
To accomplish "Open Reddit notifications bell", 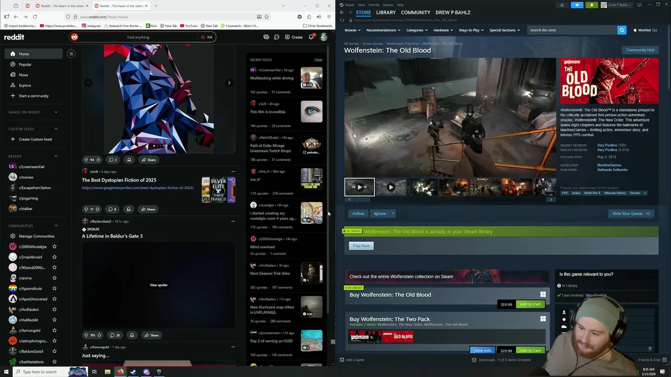I will [x=311, y=37].
